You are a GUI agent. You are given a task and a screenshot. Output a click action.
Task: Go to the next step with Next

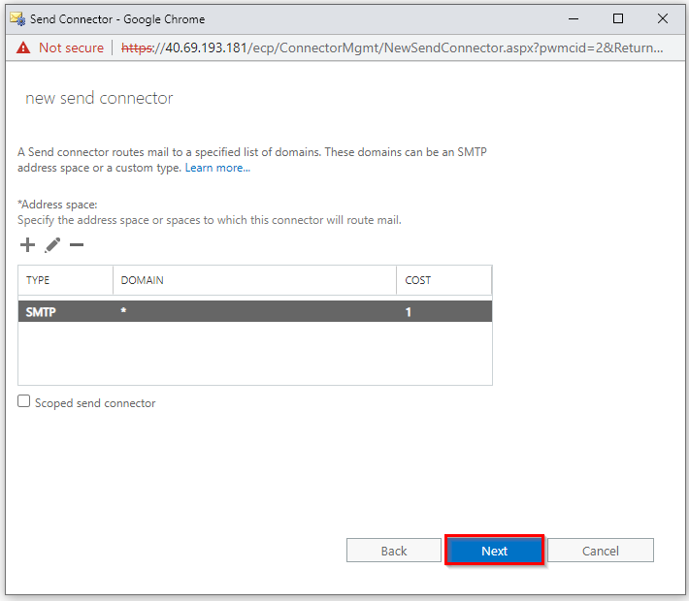[494, 551]
